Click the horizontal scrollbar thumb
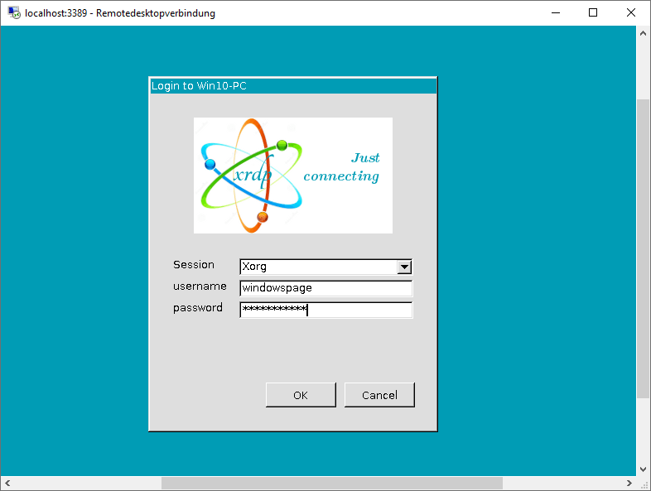The height and width of the screenshot is (491, 651). point(332,483)
